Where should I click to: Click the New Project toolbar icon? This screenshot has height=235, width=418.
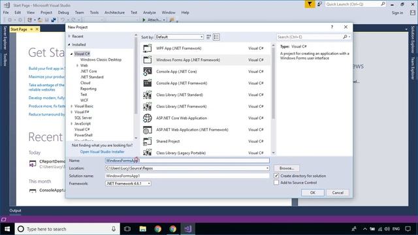(x=29, y=20)
